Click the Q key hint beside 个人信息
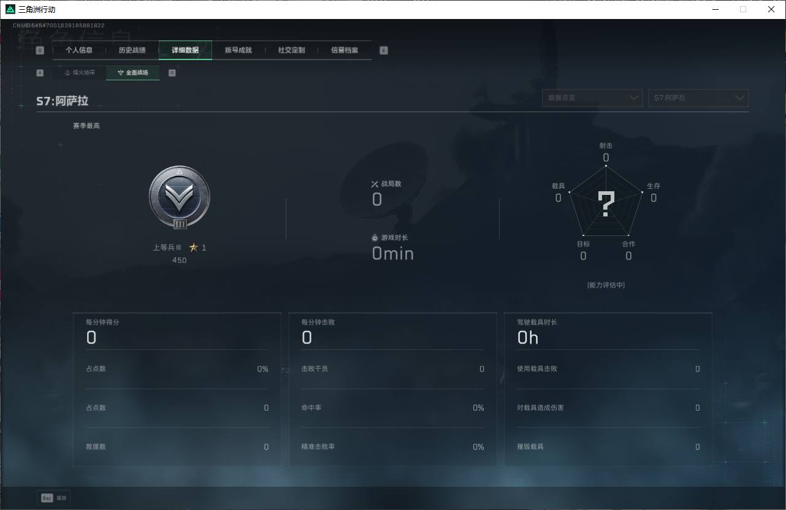786x510 pixels. tap(40, 51)
